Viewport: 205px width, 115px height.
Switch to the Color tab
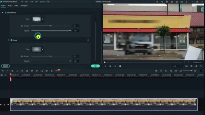[x=16, y=6]
